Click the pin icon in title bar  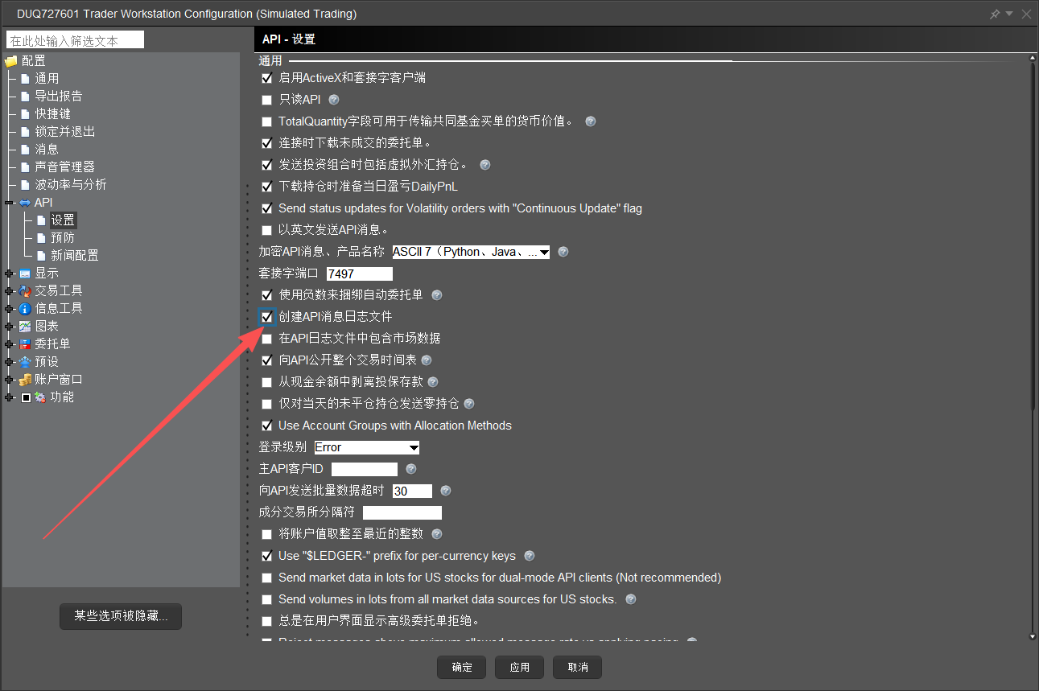click(995, 14)
